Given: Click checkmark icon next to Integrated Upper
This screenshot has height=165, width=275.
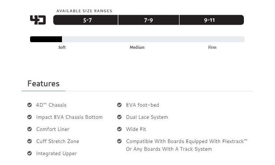Looking at the screenshot, I should (29, 154).
